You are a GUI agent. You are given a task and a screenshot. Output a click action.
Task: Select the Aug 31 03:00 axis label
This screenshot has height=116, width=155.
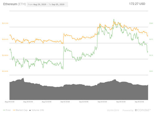click(46, 102)
